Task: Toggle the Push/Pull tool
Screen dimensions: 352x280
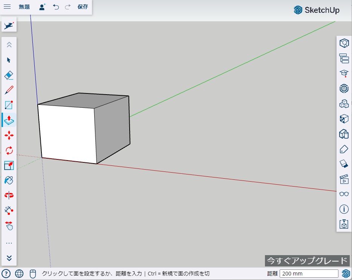Action: point(9,120)
